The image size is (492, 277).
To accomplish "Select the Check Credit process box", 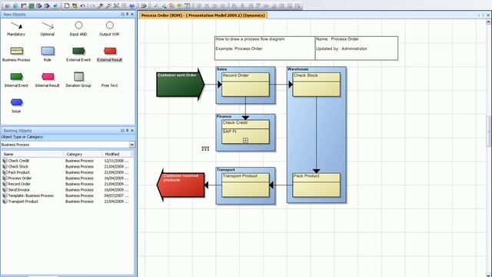I will pyautogui.click(x=245, y=132).
